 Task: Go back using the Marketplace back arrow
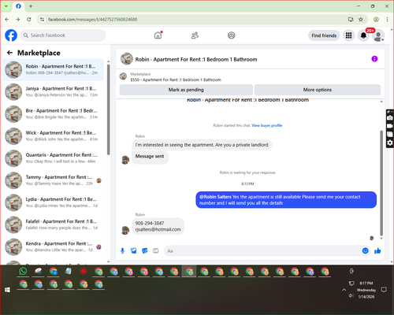click(x=9, y=53)
